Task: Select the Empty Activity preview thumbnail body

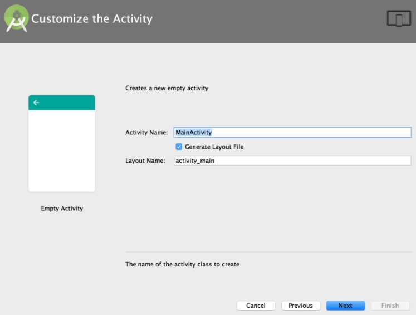Action: tap(62, 151)
